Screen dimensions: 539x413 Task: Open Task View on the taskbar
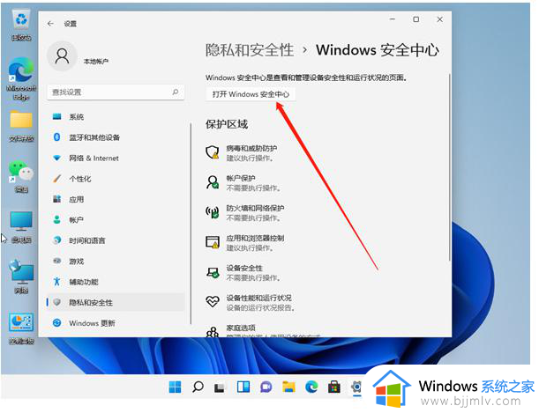click(220, 387)
